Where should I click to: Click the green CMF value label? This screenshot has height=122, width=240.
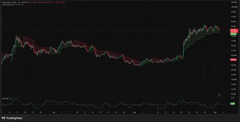pos(232,104)
